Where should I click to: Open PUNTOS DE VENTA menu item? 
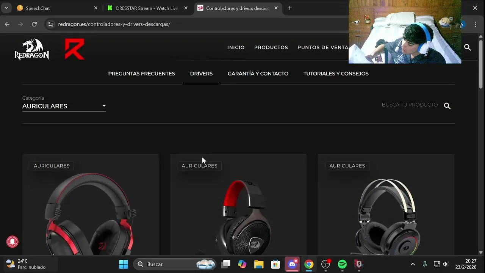(x=323, y=47)
